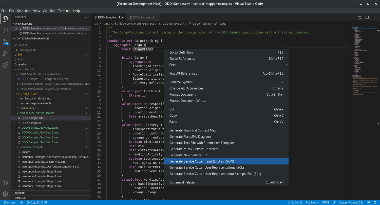Close DDD-Sample.cml in Open Editors list
This screenshot has width=380, height=205.
click(x=16, y=28)
